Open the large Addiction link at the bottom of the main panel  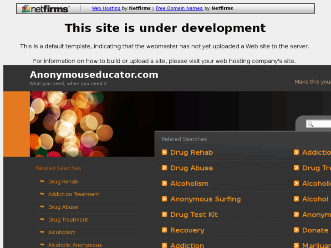tap(187, 245)
